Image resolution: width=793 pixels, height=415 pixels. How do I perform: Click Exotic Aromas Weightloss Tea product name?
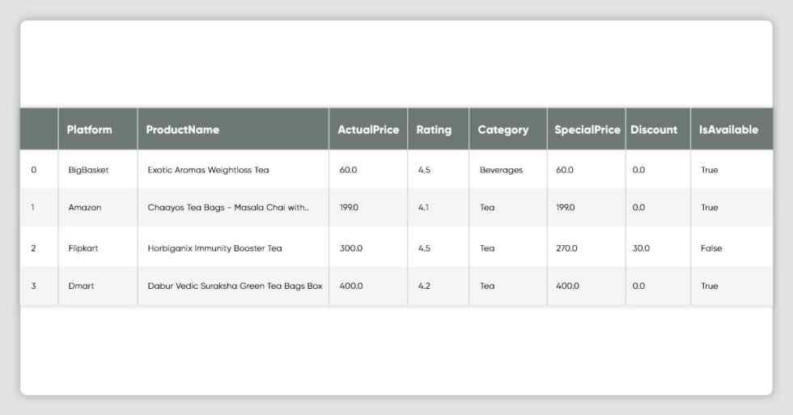[209, 170]
